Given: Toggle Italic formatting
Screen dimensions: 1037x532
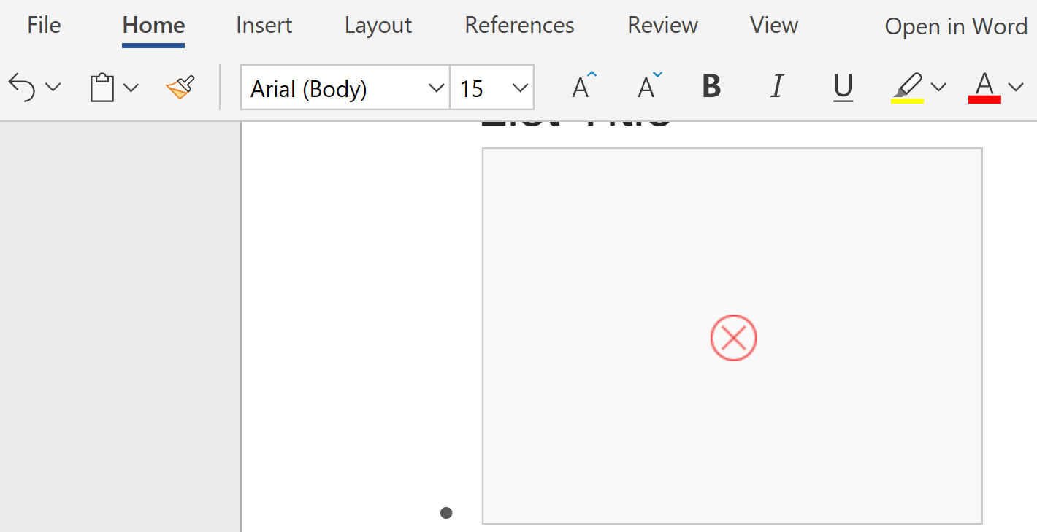Looking at the screenshot, I should click(x=777, y=87).
